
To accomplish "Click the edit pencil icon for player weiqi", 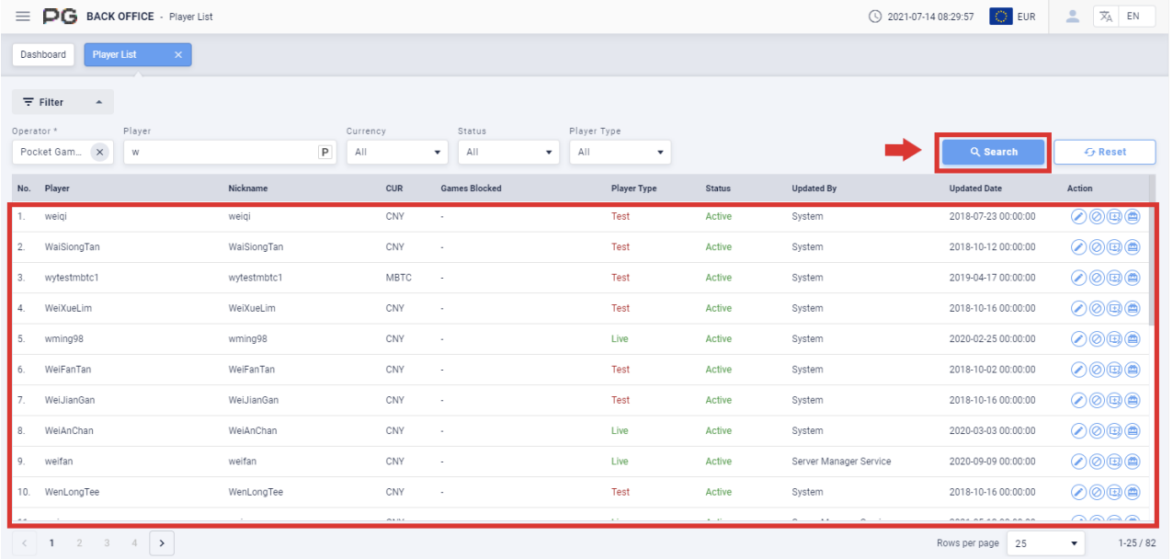I will pos(1079,217).
